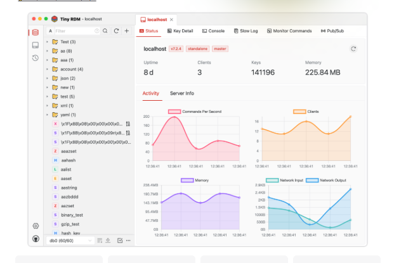Open the db0 (60/60) database dropdown
The height and width of the screenshot is (263, 406).
point(70,240)
